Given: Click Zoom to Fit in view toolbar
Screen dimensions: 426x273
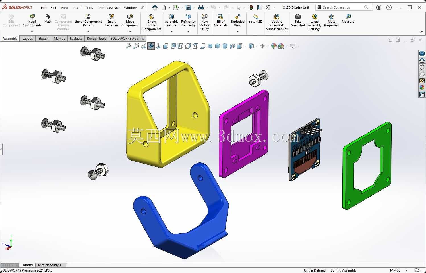Looking at the screenshot, I should (x=129, y=46).
